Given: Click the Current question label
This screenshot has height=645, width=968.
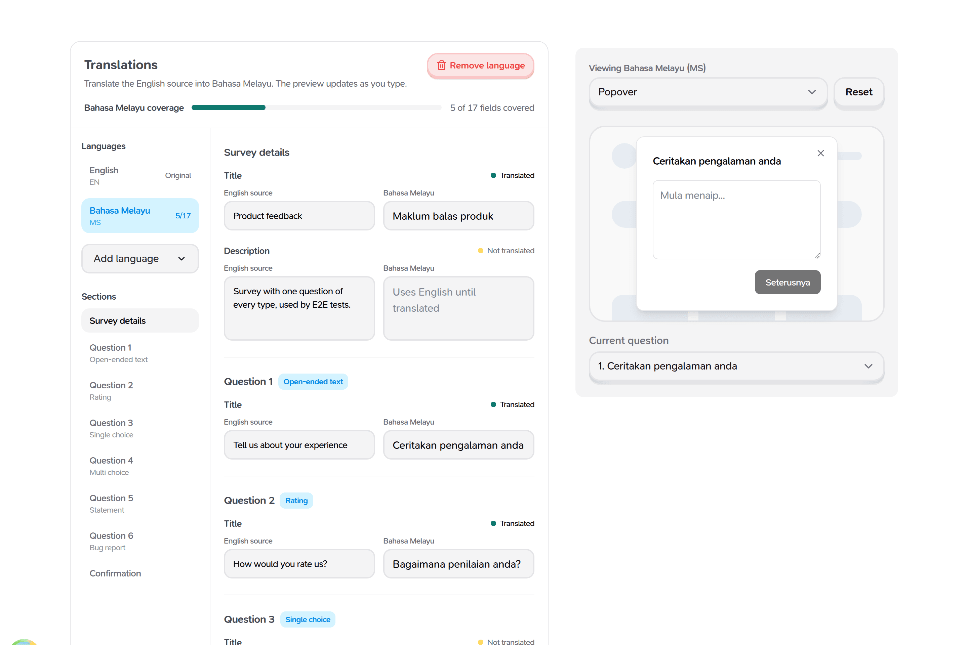Looking at the screenshot, I should [629, 340].
